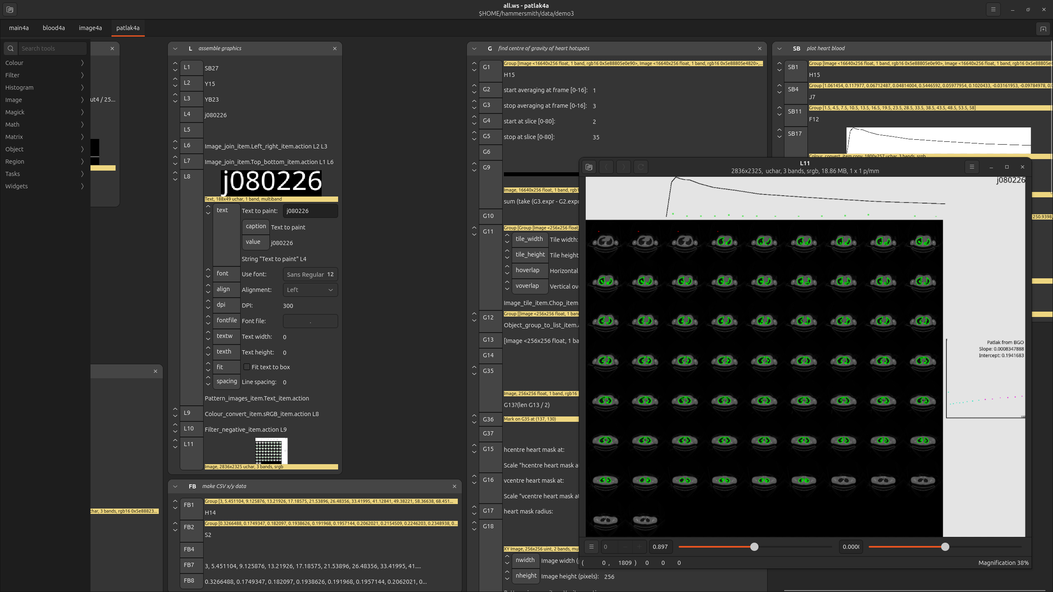Open the L11 viewer hamburger menu
The height and width of the screenshot is (592, 1053).
[x=972, y=167]
